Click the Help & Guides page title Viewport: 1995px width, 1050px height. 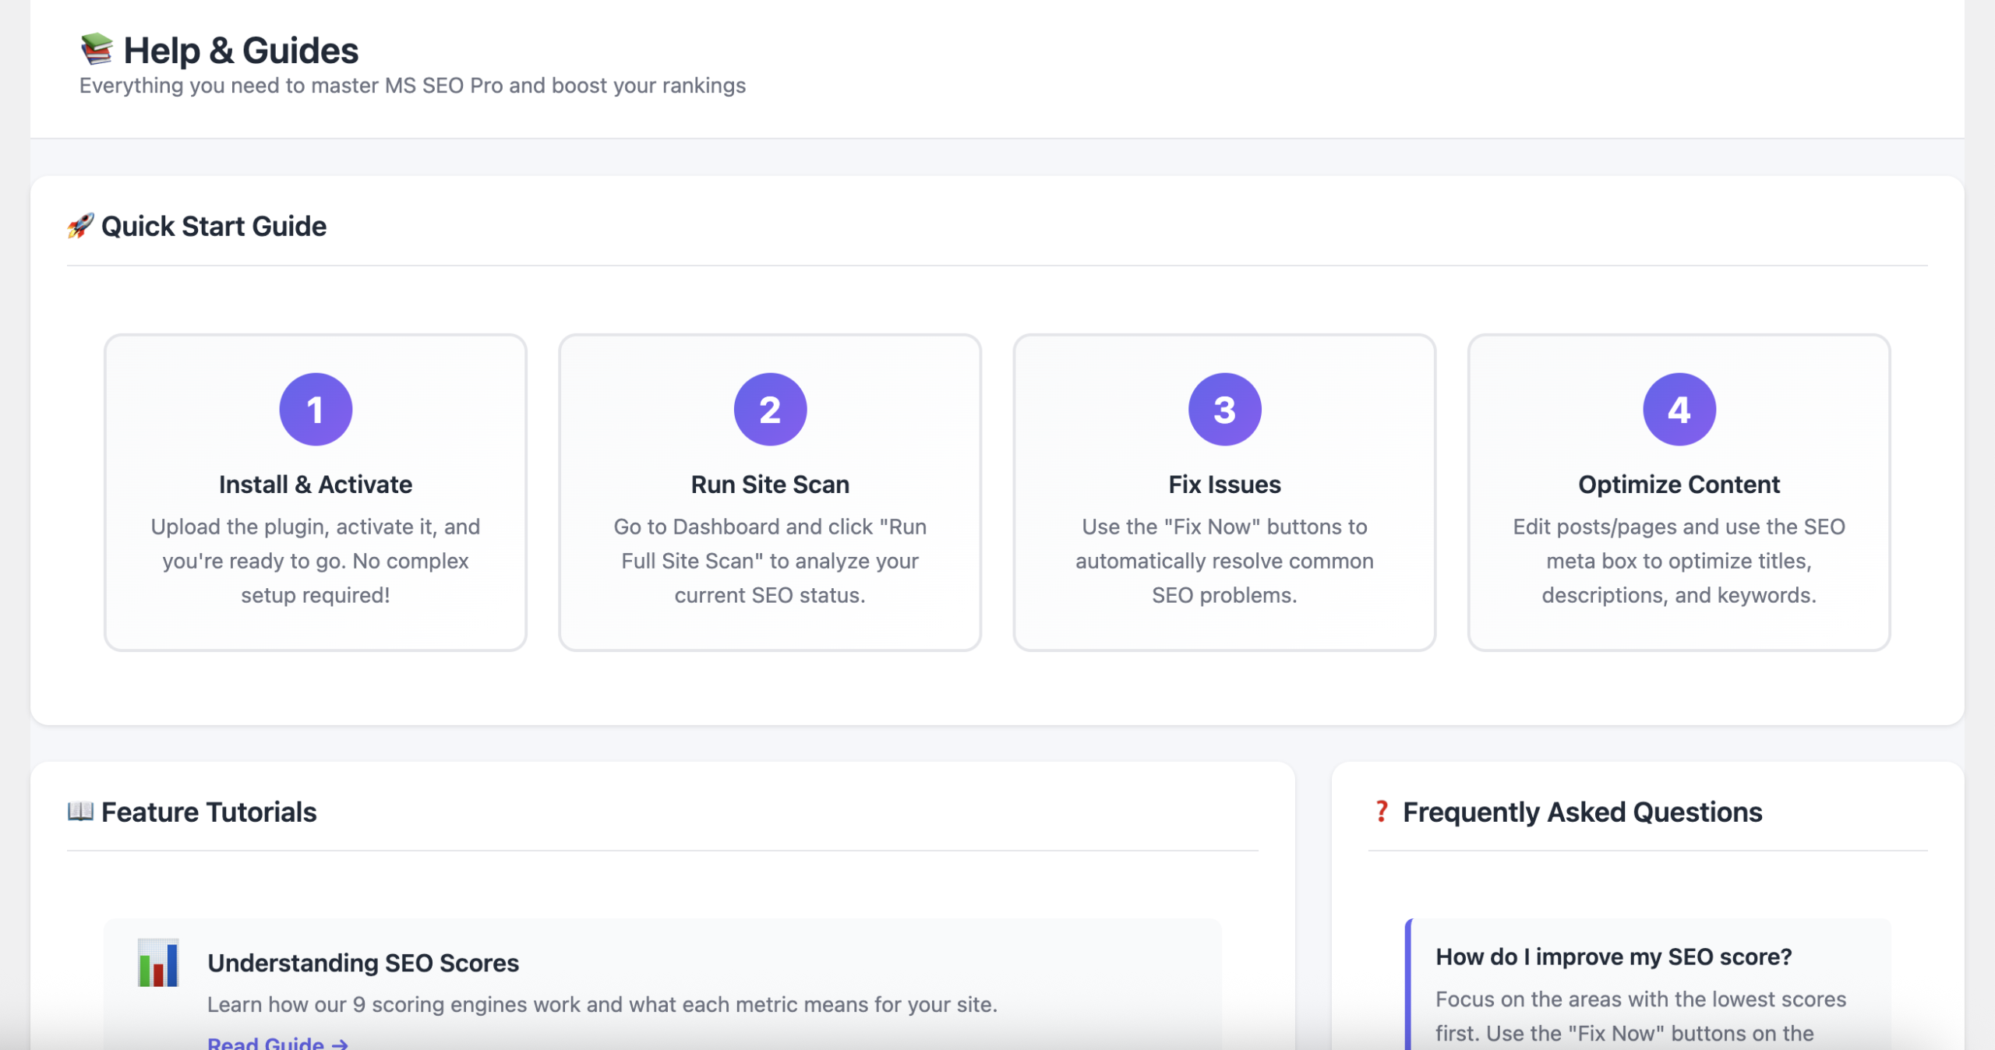241,51
